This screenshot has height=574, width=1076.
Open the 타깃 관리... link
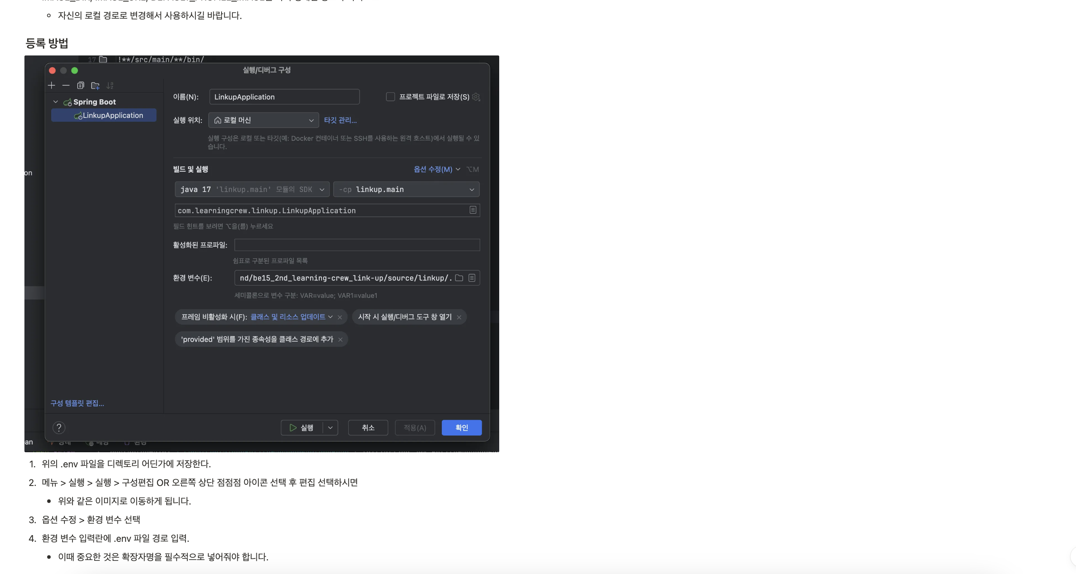[340, 120]
